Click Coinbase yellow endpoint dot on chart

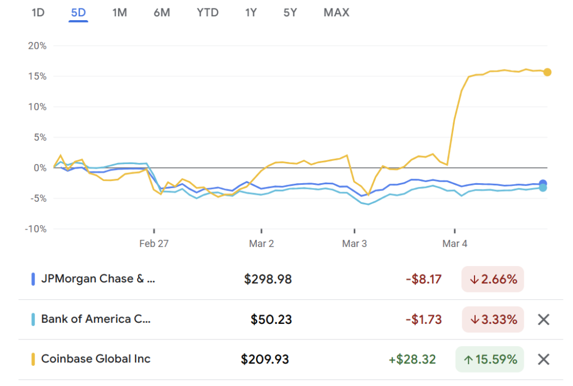click(547, 72)
